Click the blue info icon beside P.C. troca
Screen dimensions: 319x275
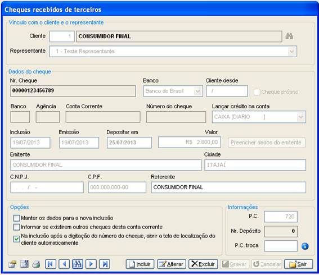click(305, 246)
